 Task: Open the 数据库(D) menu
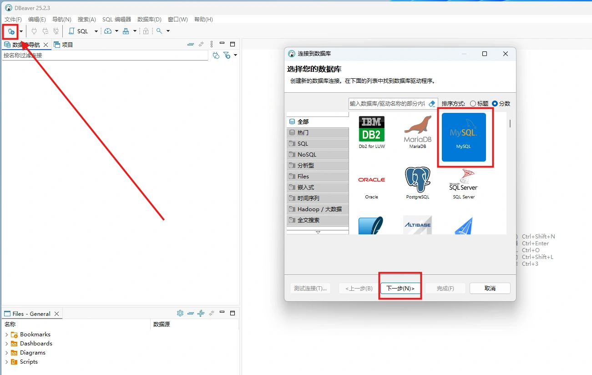[x=149, y=20]
